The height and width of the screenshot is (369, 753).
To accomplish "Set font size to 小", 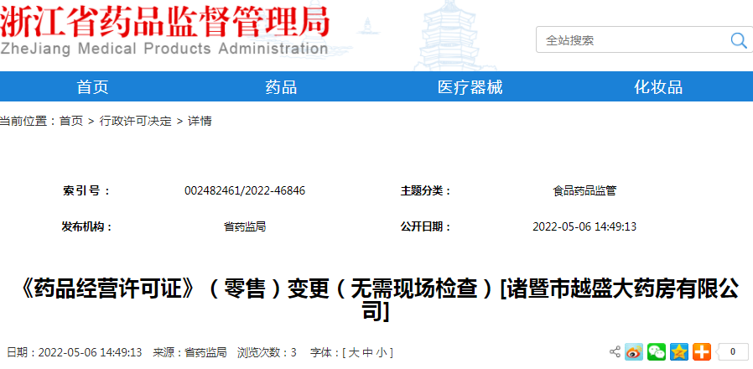I will (382, 353).
